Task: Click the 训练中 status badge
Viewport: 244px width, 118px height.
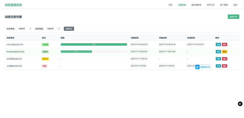Action: 45,52
